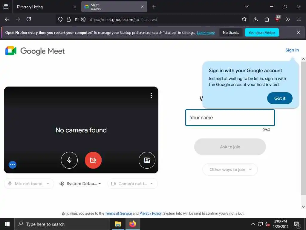The width and height of the screenshot is (306, 230).
Task: Close the Firefox startup notification bar
Action: [299, 32]
